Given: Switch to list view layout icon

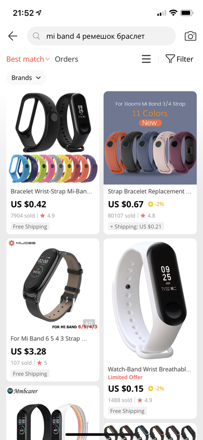Looking at the screenshot, I should (x=146, y=59).
